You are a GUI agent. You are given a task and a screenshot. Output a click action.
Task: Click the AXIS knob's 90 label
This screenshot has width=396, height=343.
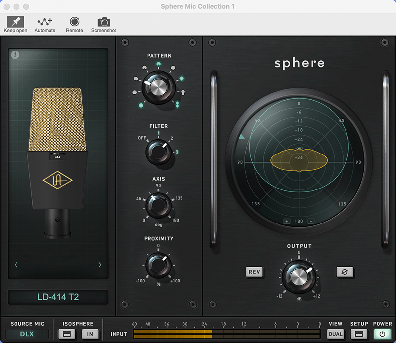158,186
